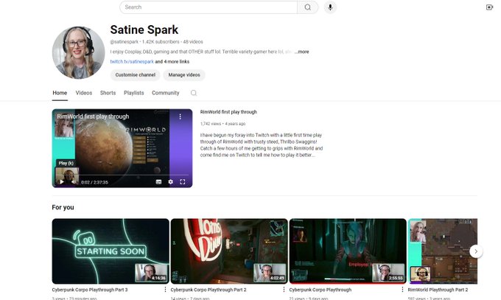The image size is (501, 300).
Task: Open the Home tab
Action: pyautogui.click(x=60, y=93)
